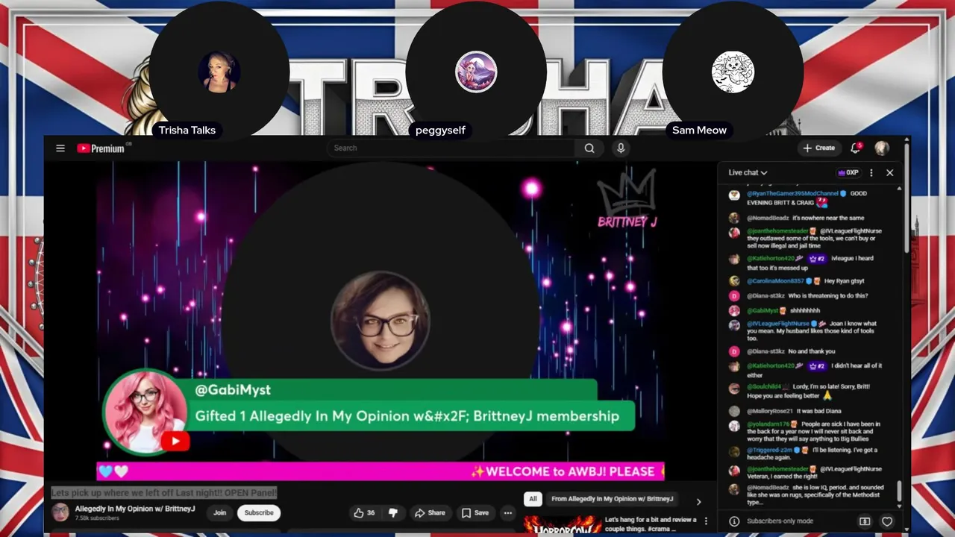Click the 0XP points badge
The height and width of the screenshot is (537, 955).
(848, 172)
